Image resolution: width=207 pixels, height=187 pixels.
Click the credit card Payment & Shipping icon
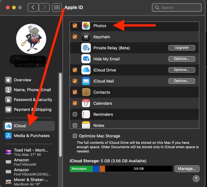pyautogui.click(x=8, y=110)
